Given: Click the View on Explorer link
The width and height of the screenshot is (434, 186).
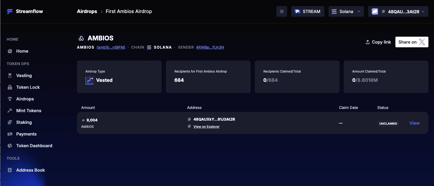Looking at the screenshot, I should (x=206, y=127).
